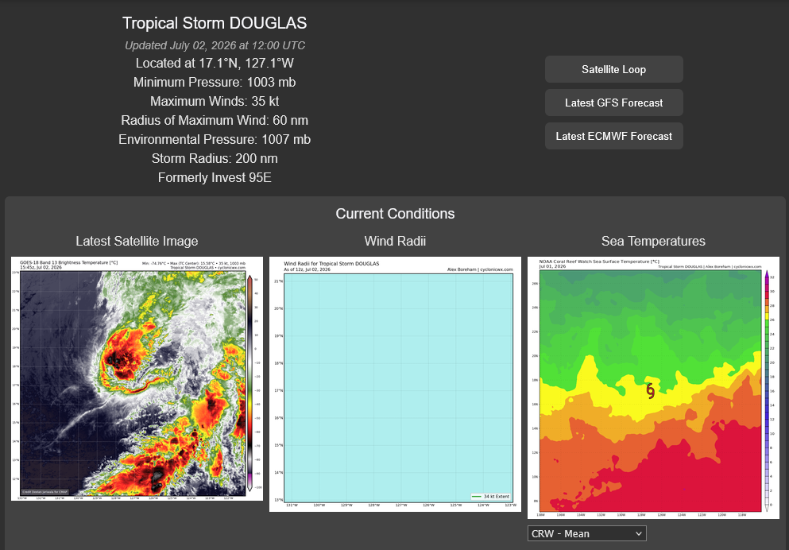Image resolution: width=789 pixels, height=550 pixels.
Task: Expand the CRW - Mean dropdown
Action: click(586, 533)
